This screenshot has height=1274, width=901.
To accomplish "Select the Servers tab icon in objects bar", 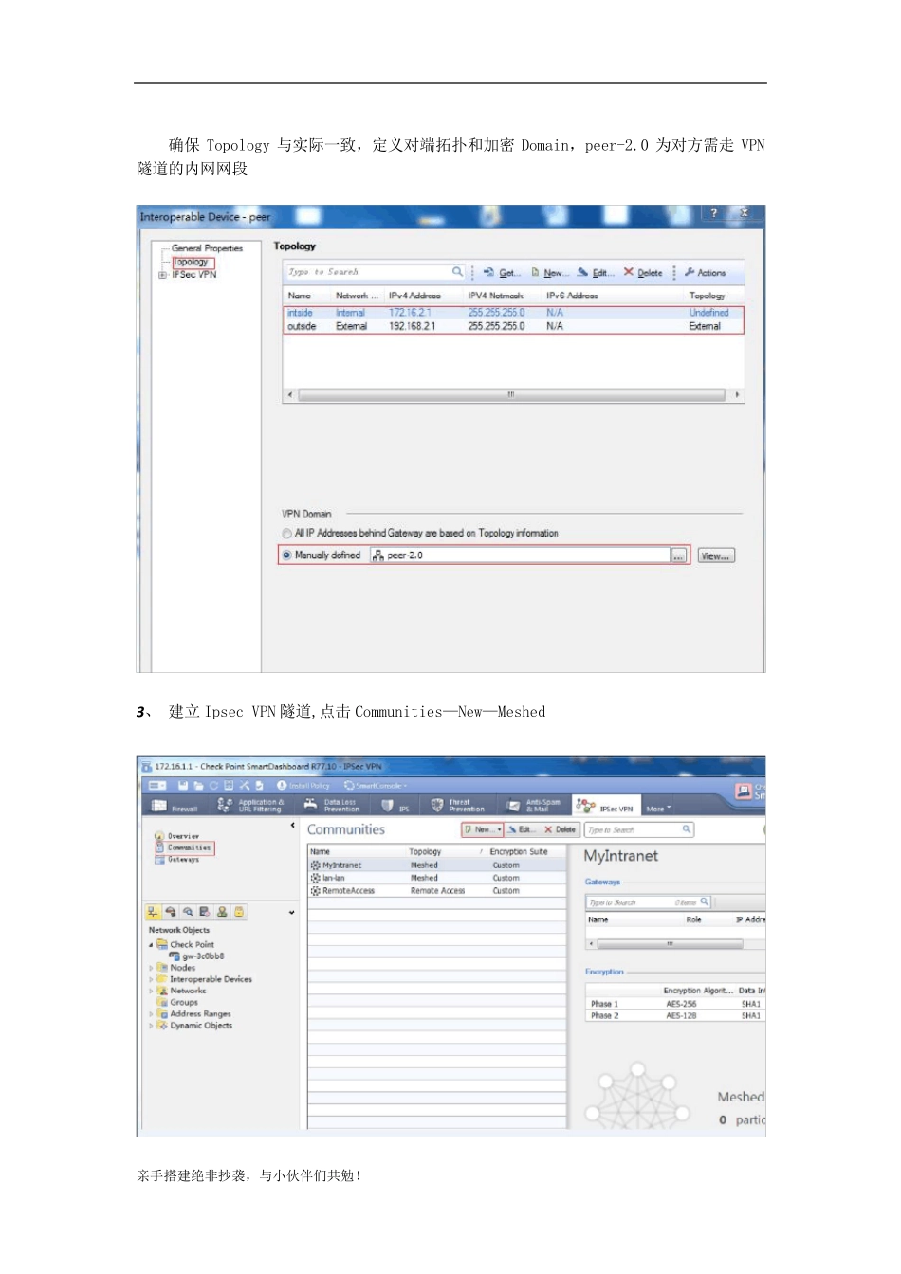I will coord(205,912).
